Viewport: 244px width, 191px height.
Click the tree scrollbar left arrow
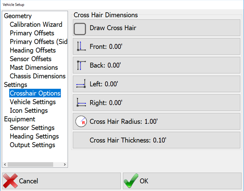5,164
